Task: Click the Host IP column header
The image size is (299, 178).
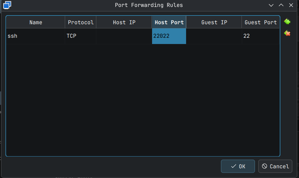Action: pos(124,23)
